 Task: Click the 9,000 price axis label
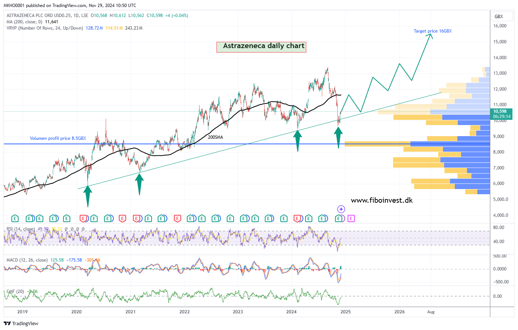499,137
